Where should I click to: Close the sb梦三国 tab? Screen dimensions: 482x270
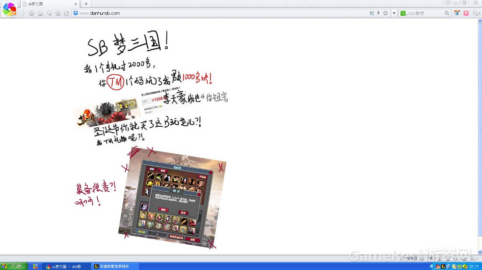76,4
